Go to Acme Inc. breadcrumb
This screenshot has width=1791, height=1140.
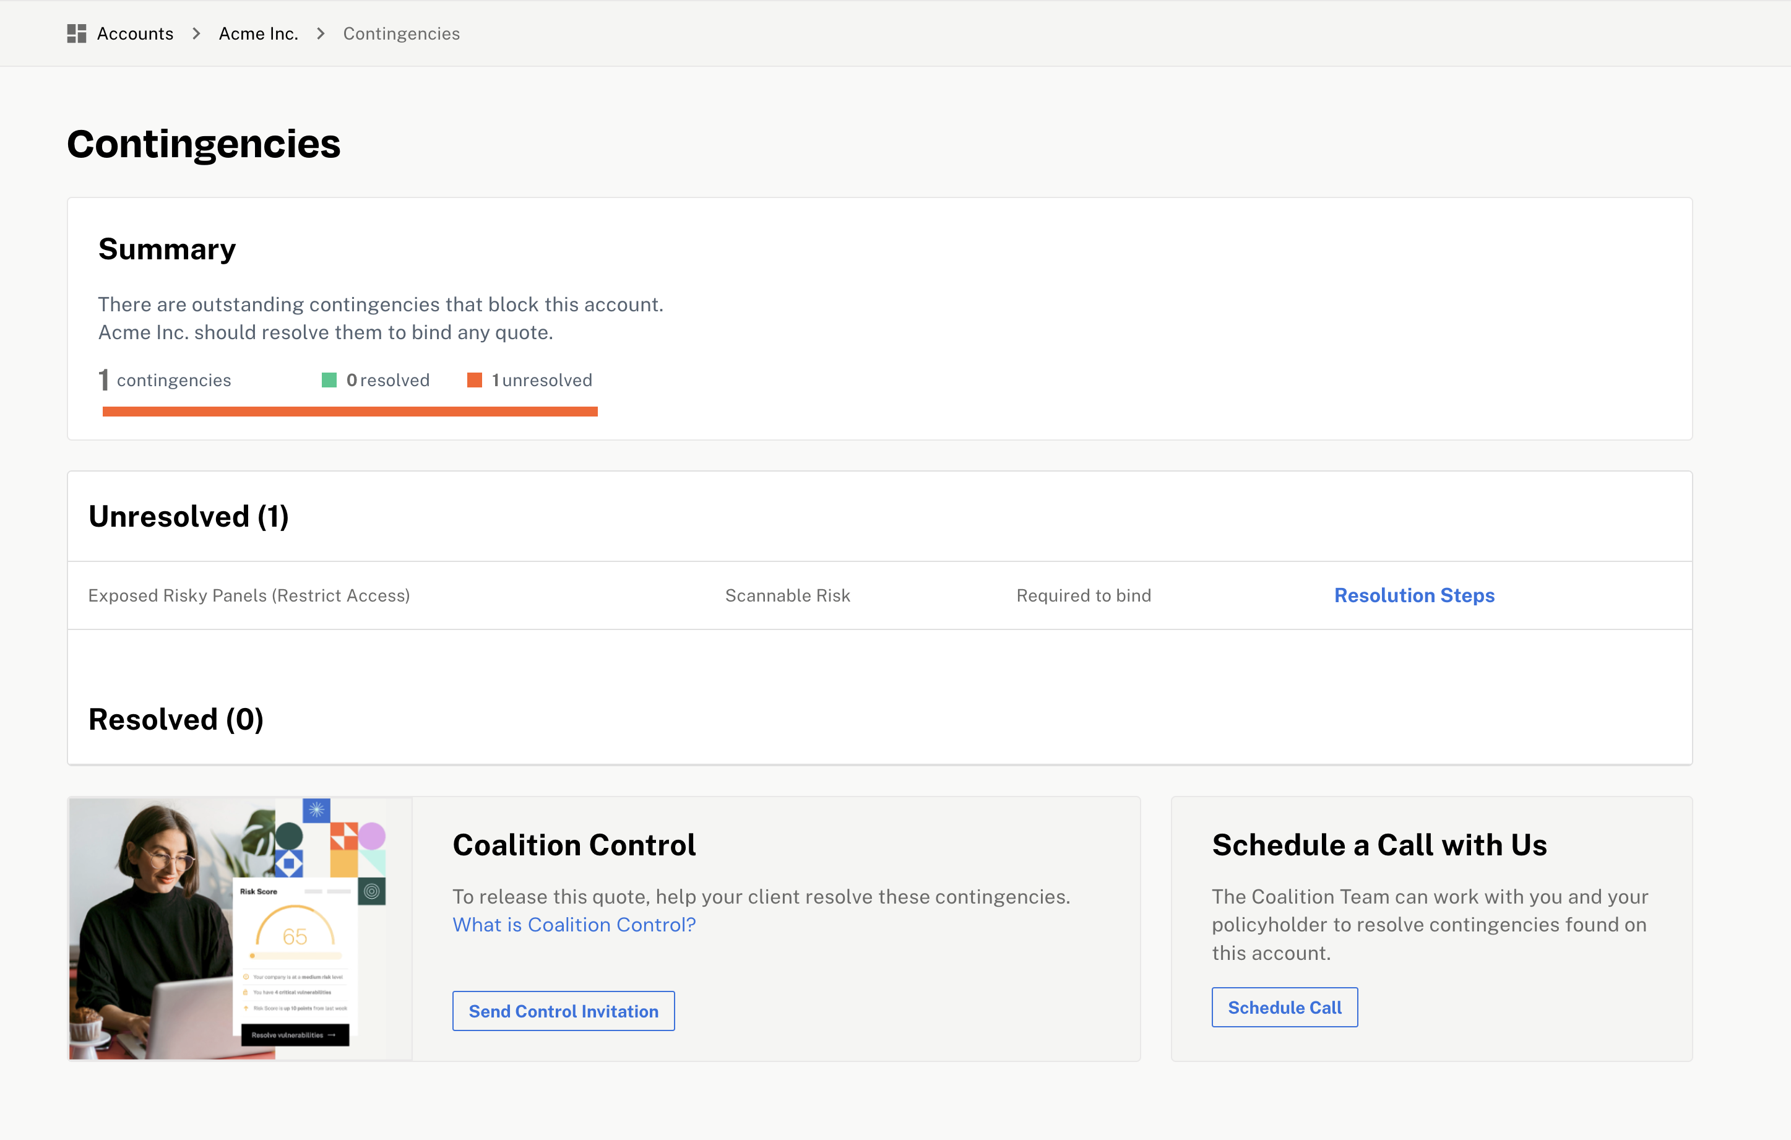coord(258,33)
